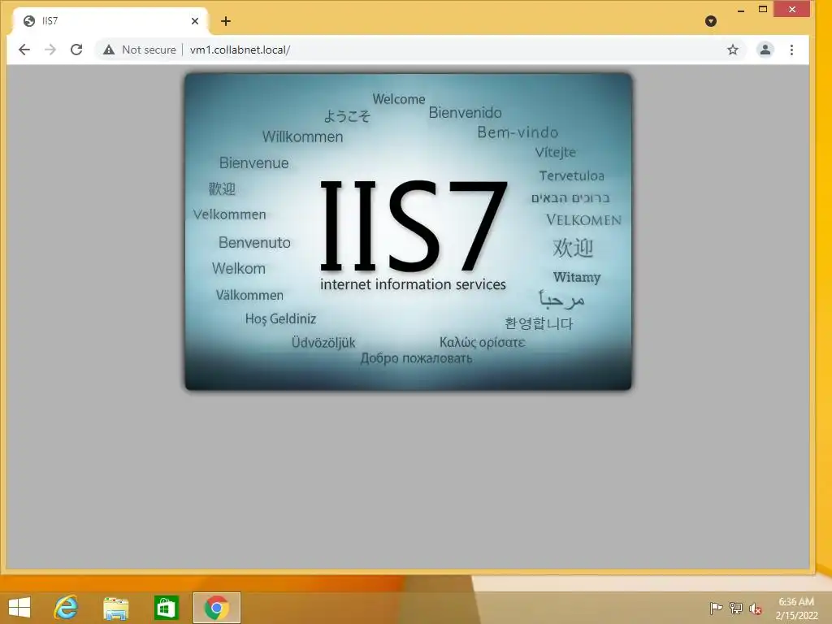The height and width of the screenshot is (624, 832).
Task: Click the 'Velkommen' text on the left
Action: tap(229, 214)
